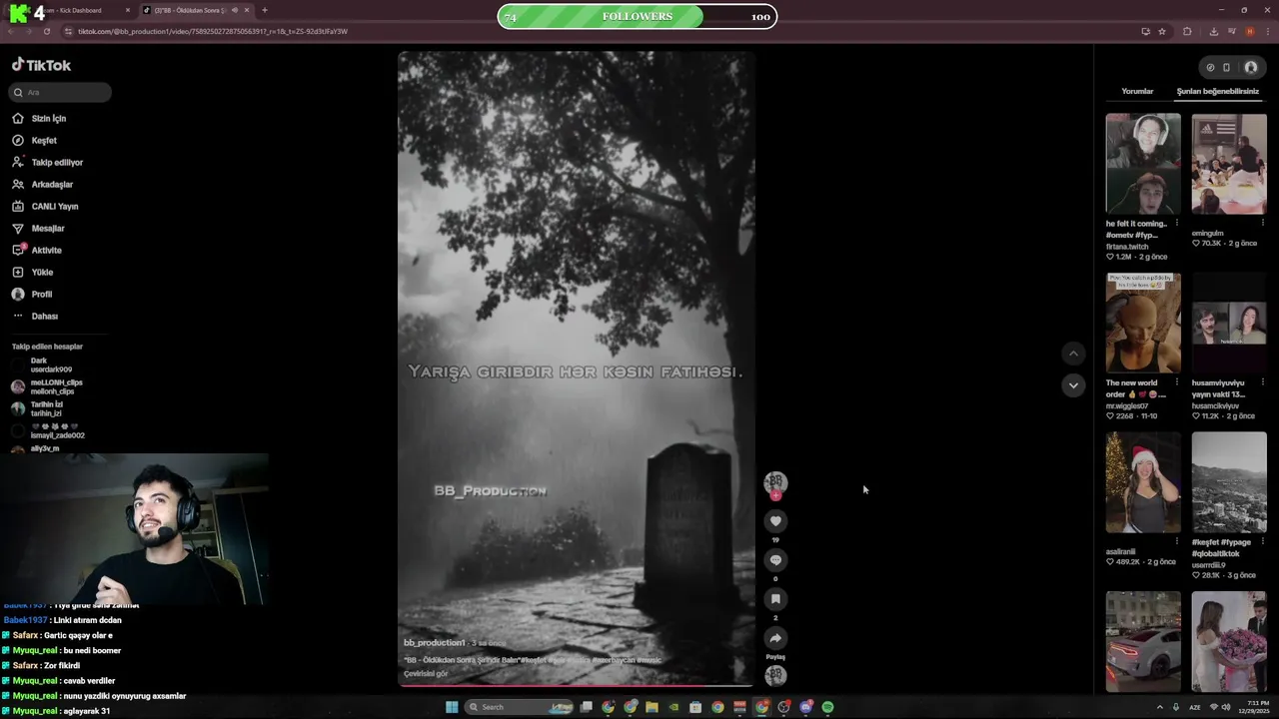Click the TikTok logo
The image size is (1279, 719).
[41, 65]
